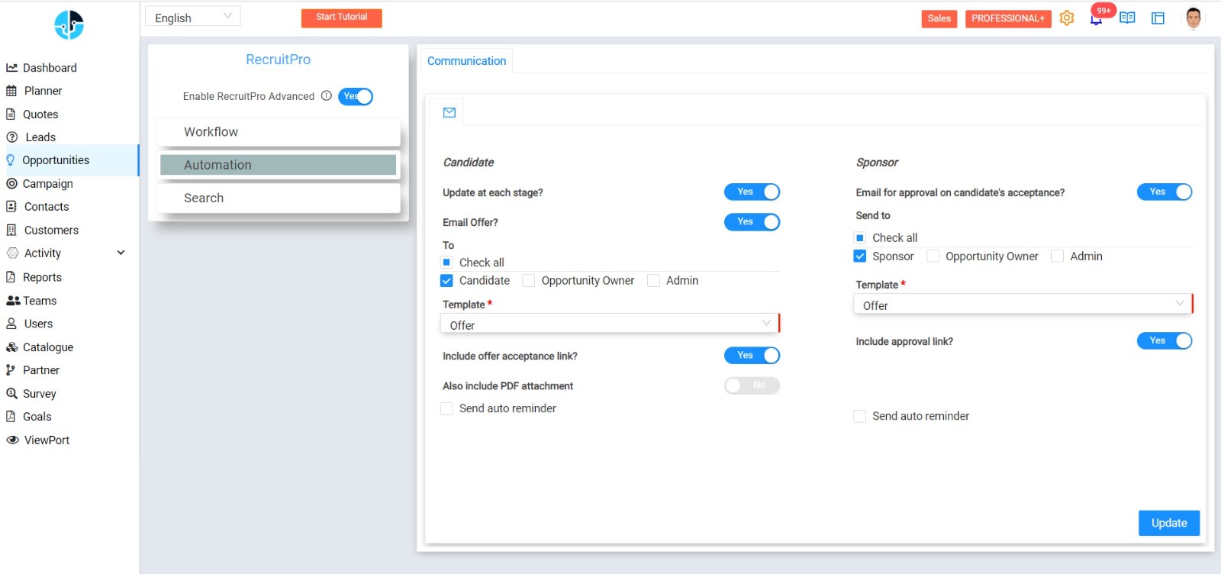Click the Start Tutorial button
The image size is (1221, 574).
(x=342, y=18)
